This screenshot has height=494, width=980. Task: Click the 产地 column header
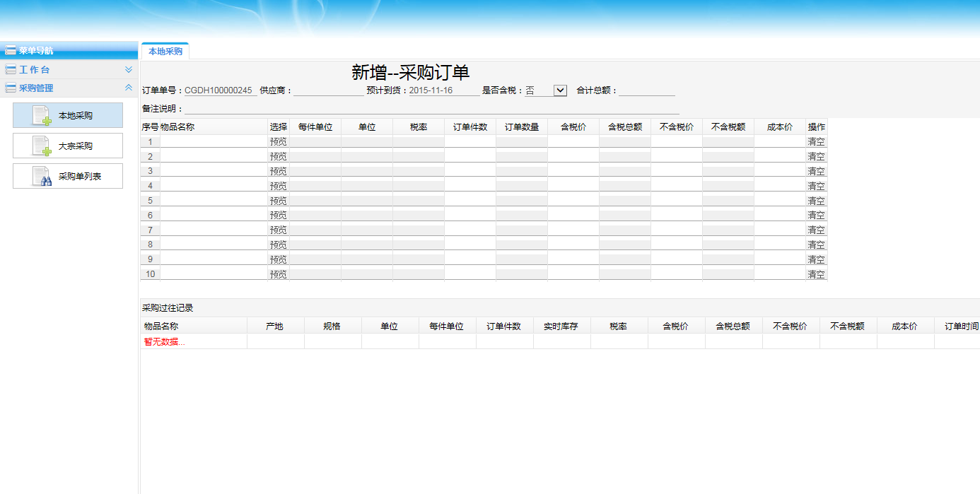pyautogui.click(x=274, y=327)
